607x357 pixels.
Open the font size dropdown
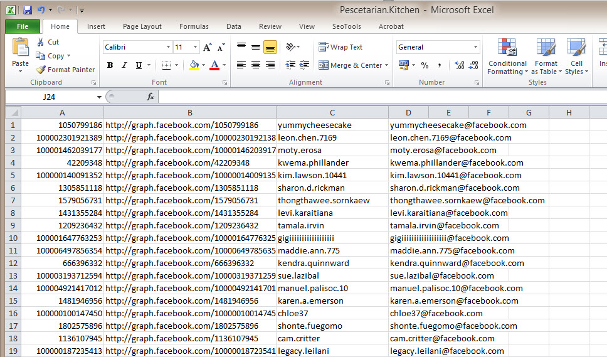(x=195, y=47)
